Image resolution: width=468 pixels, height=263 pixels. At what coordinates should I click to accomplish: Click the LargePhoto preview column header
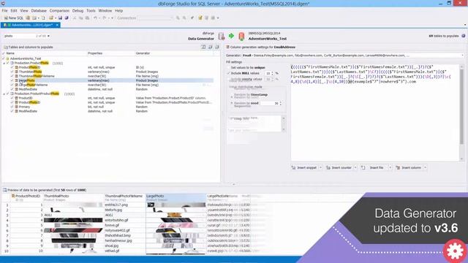175,198
